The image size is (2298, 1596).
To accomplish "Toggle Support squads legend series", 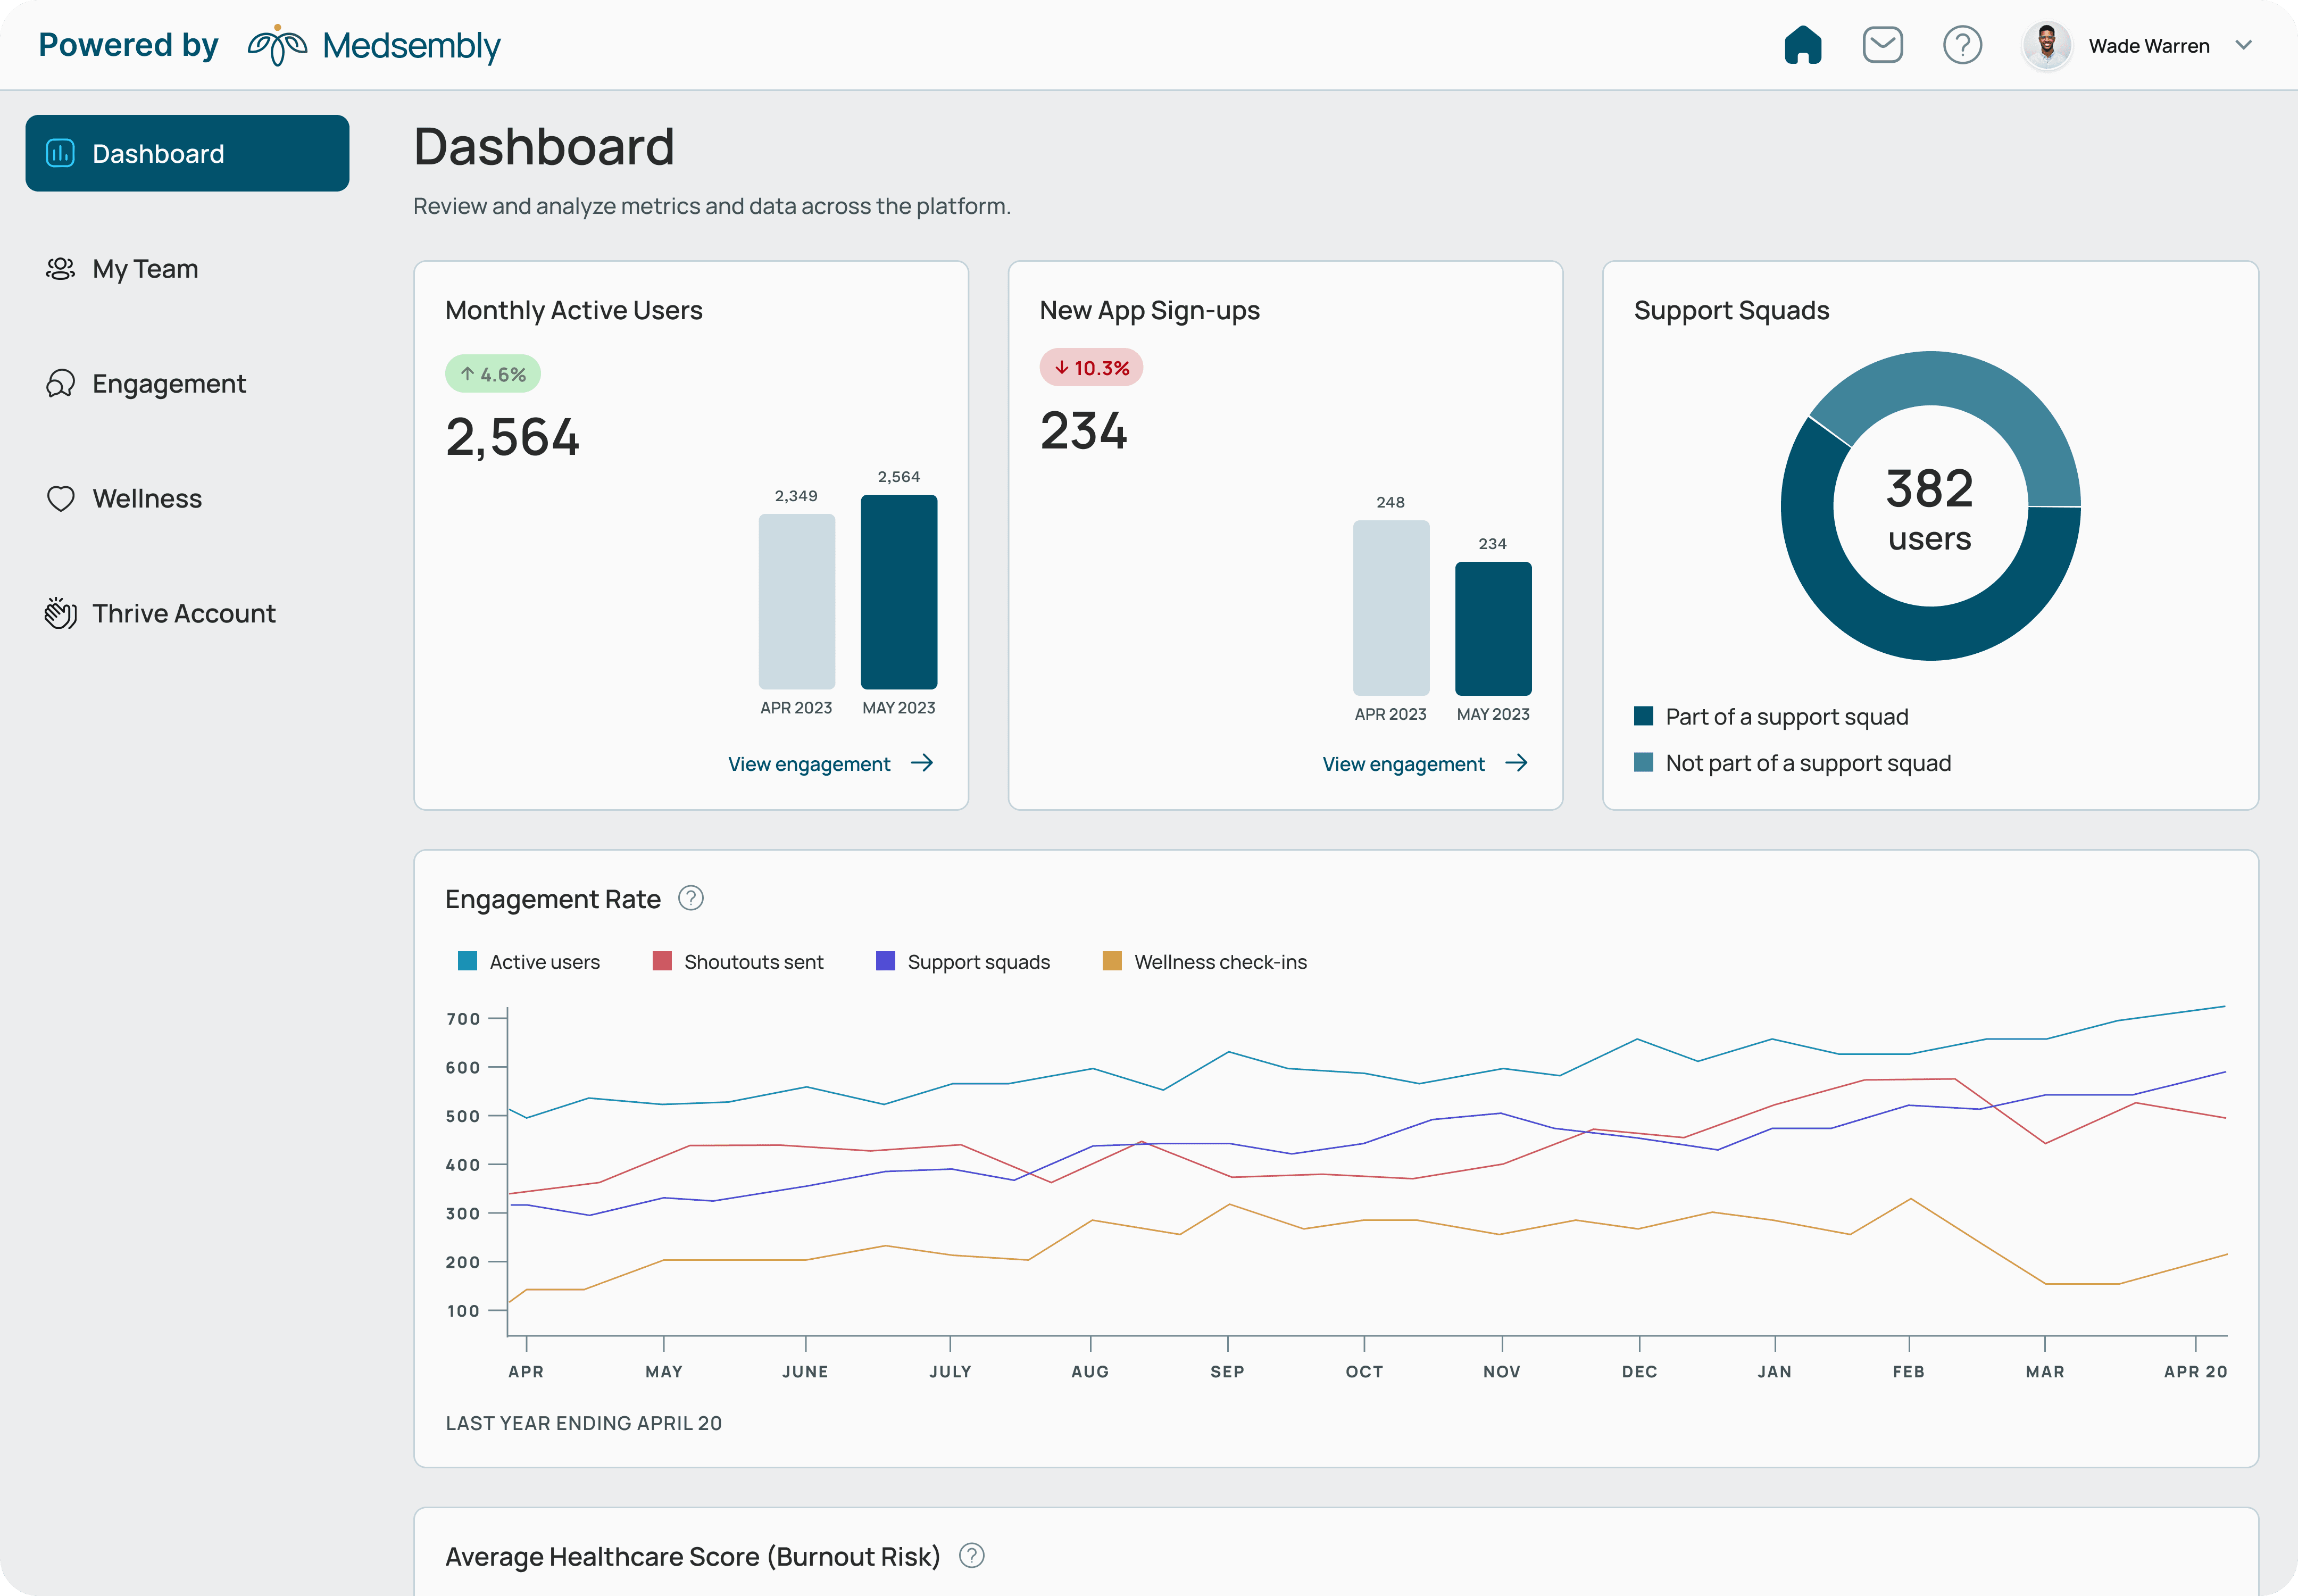I will point(962,961).
